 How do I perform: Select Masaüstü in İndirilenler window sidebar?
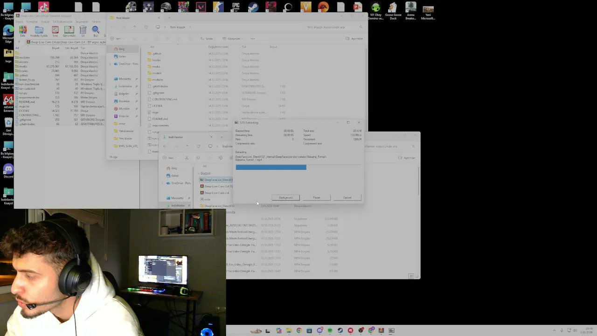click(x=177, y=198)
